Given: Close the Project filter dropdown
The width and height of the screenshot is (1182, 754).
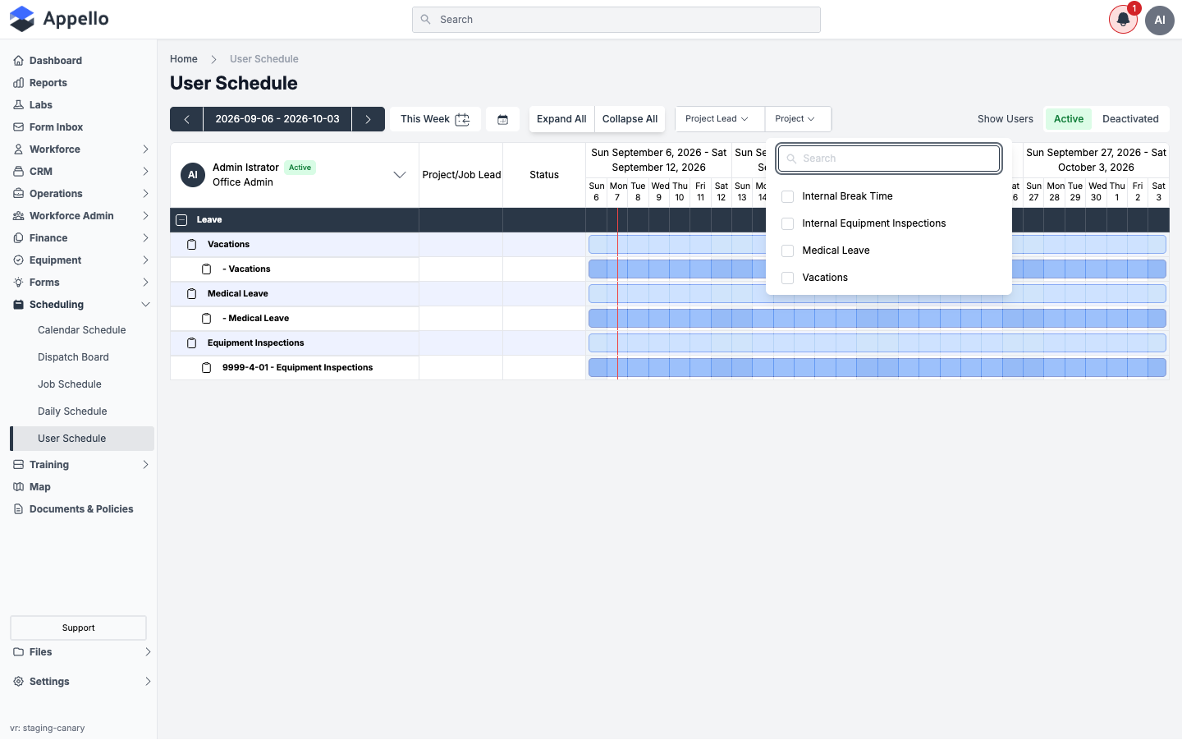Looking at the screenshot, I should point(796,119).
